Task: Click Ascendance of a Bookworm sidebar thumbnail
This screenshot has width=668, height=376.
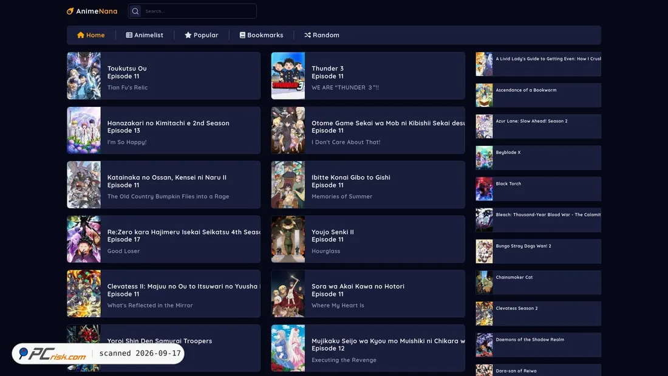Action: tap(484, 95)
